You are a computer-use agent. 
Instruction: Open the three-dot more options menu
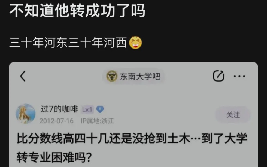pos(239,76)
